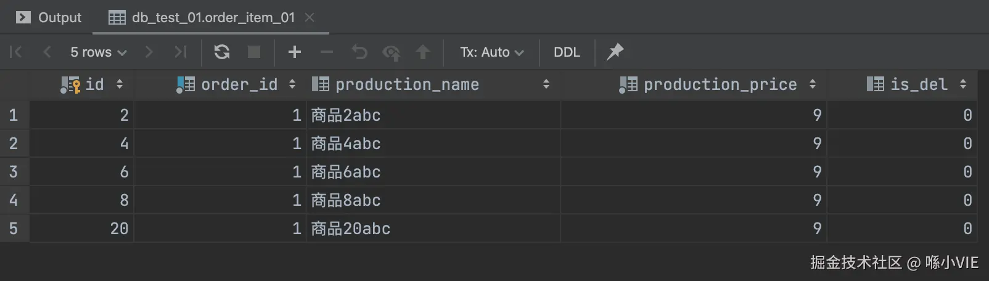This screenshot has width=989, height=281.
Task: Open the Tx: Auto transaction dropdown
Action: click(x=491, y=52)
